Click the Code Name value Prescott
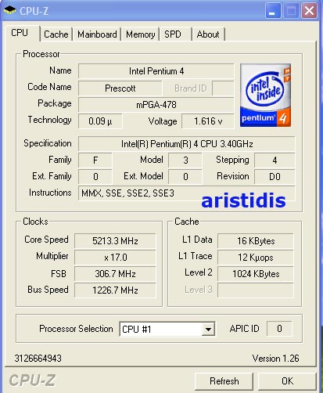323x393 pixels. pos(120,88)
